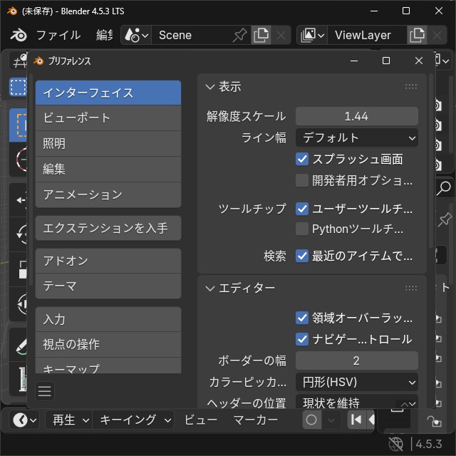
Task: Click エクステンションを入手 button
Action: coord(108,228)
